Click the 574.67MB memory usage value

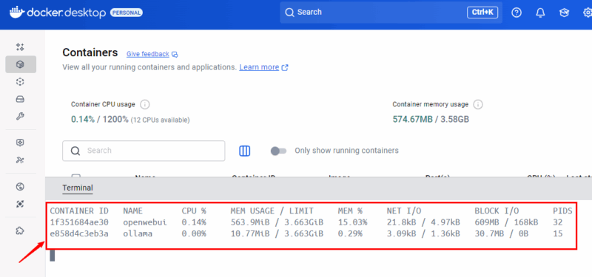tap(413, 120)
